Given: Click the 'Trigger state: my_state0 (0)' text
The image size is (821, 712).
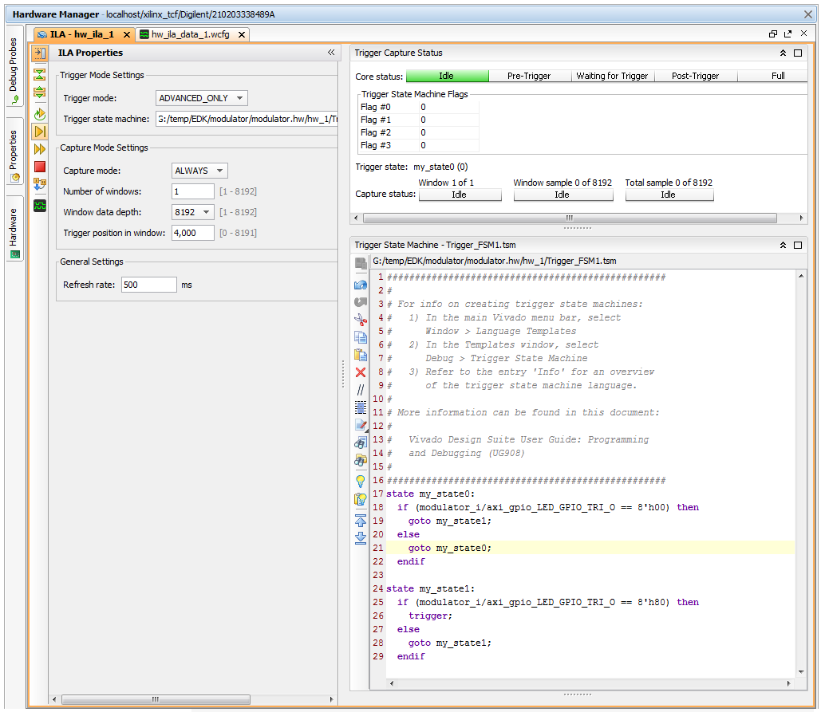Looking at the screenshot, I should (412, 167).
